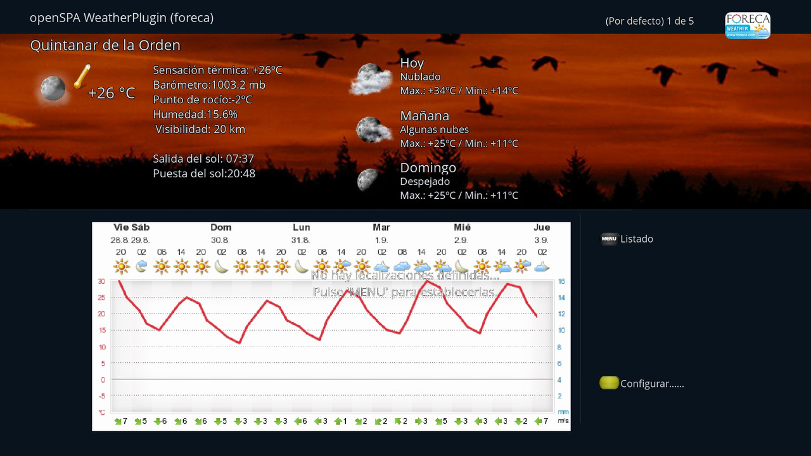Click the 'Hoy' forecast heading
Screen dimensions: 811x456
coord(412,63)
